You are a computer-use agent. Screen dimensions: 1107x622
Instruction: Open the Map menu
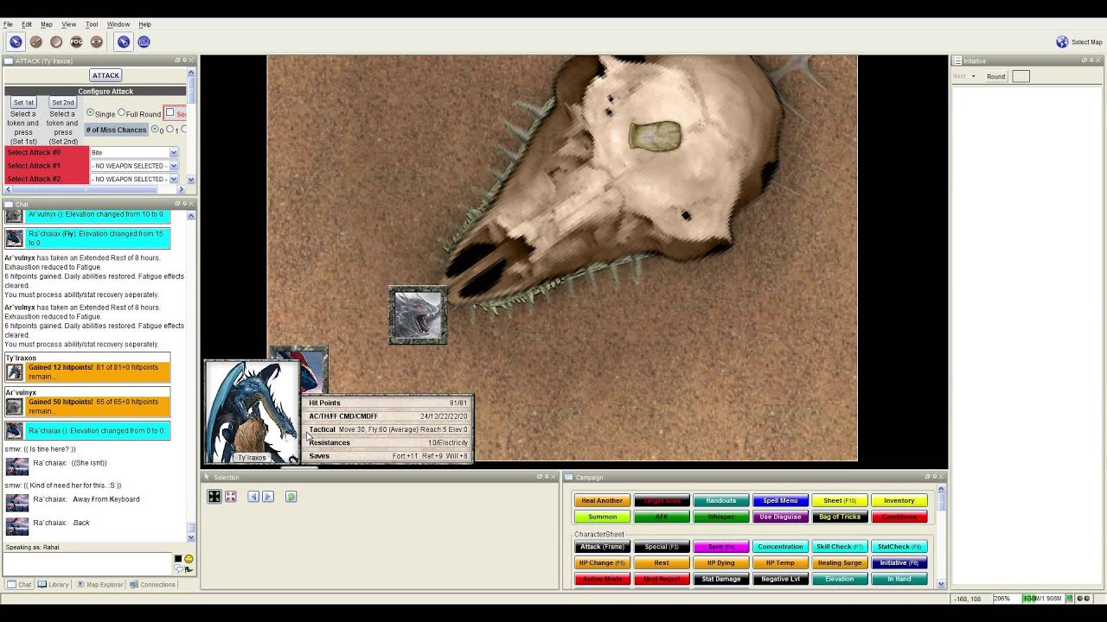click(47, 24)
